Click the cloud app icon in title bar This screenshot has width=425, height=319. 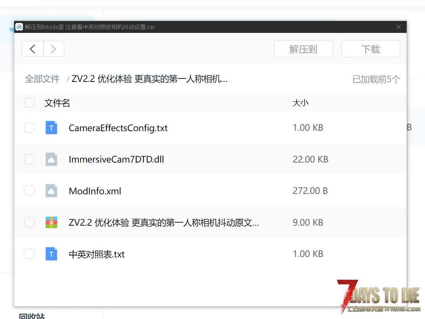pyautogui.click(x=19, y=27)
